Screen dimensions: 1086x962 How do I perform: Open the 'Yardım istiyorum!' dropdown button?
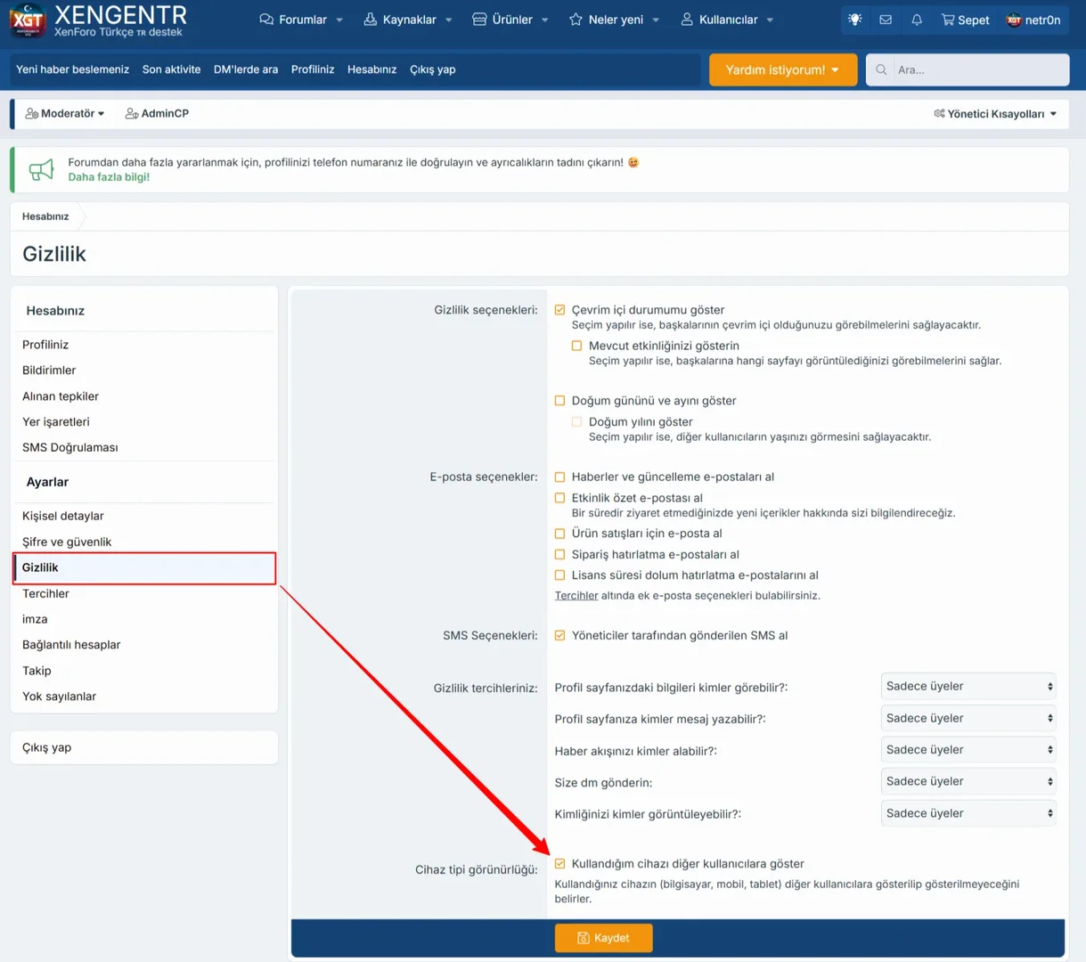782,69
